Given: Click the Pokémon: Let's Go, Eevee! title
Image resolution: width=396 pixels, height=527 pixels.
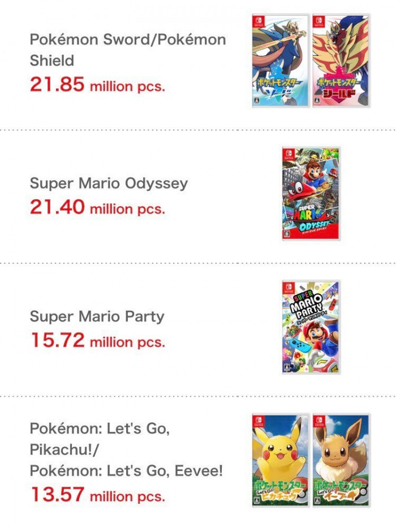Looking at the screenshot, I should pyautogui.click(x=126, y=470).
